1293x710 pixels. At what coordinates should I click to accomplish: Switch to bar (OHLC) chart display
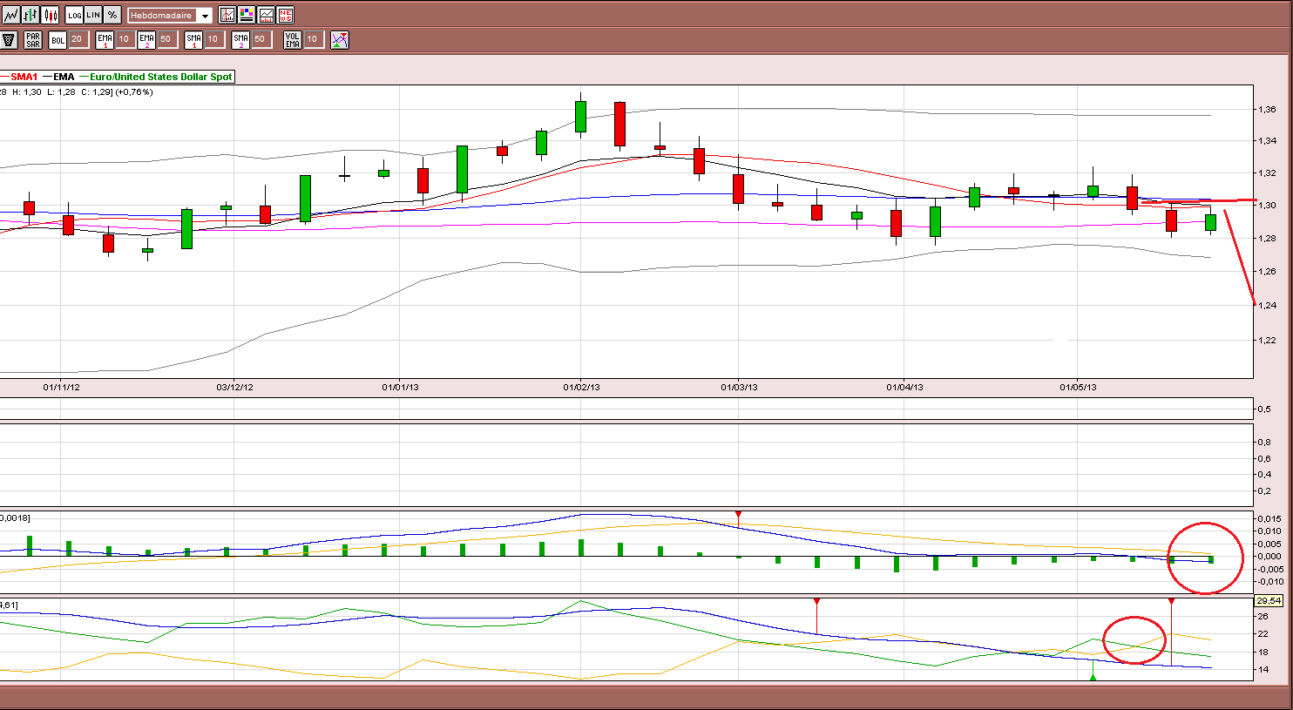30,15
